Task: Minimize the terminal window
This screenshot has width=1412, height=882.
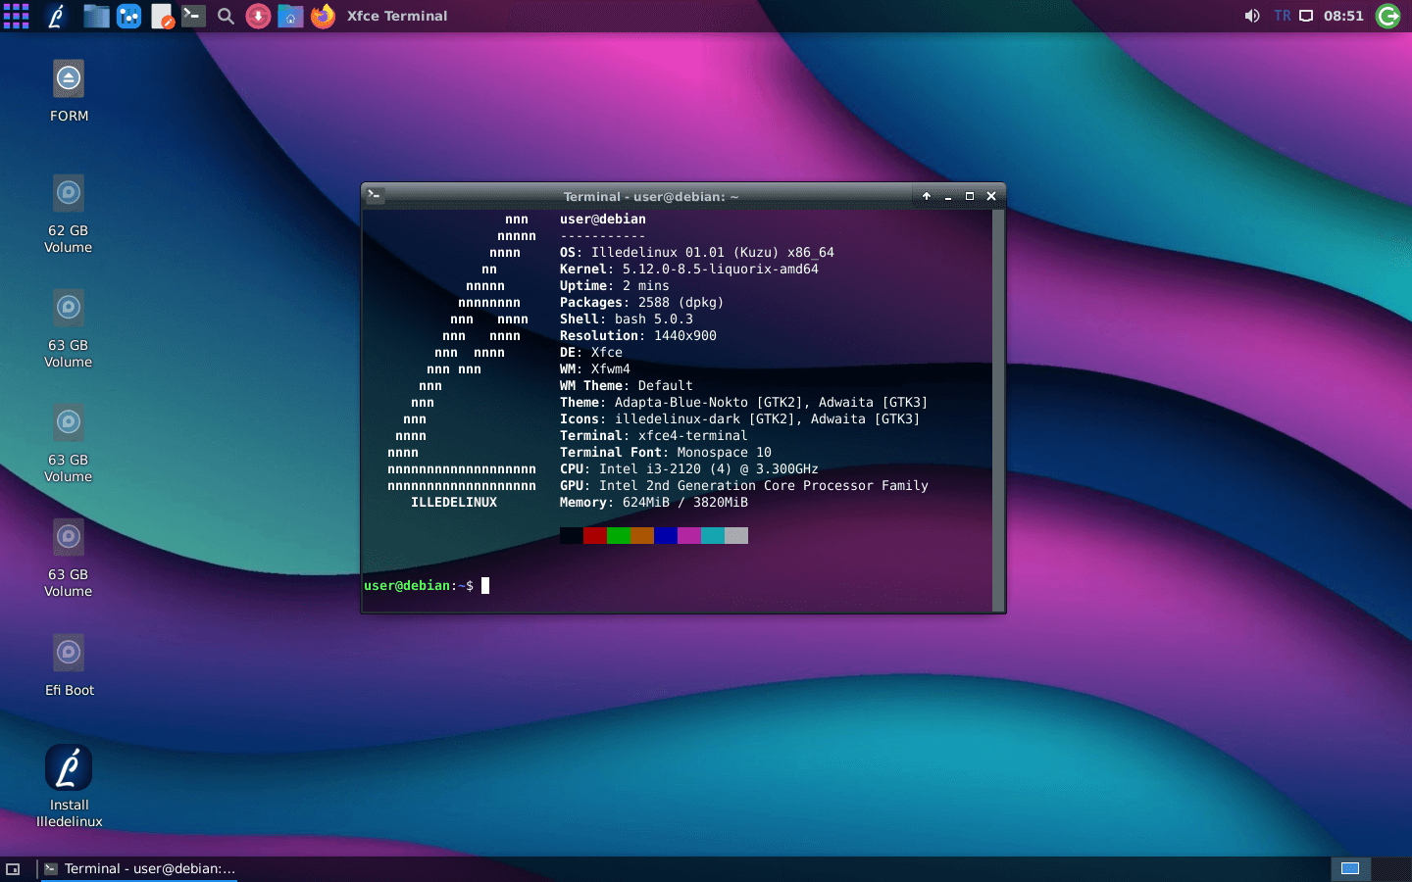Action: [948, 196]
